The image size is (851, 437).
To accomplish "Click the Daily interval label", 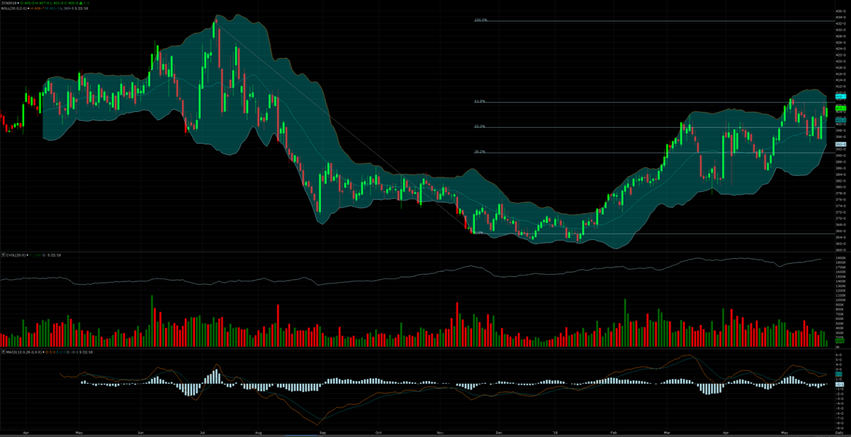I will pyautogui.click(x=840, y=433).
